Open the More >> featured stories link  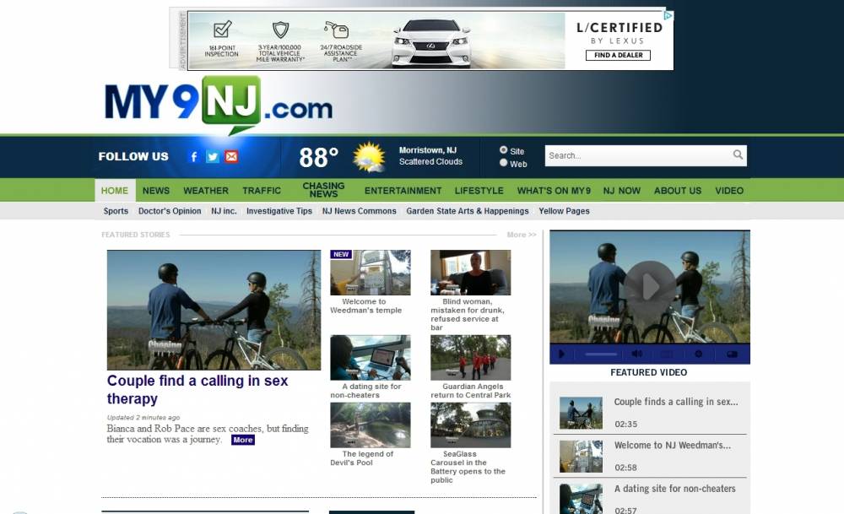pos(522,235)
